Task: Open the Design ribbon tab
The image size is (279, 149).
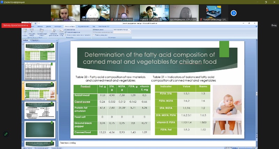Action: 48,26
